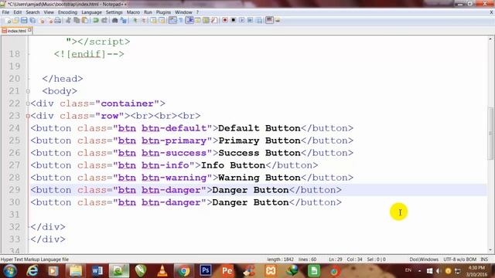Play back recorded macro toolbar icon

click(x=242, y=21)
